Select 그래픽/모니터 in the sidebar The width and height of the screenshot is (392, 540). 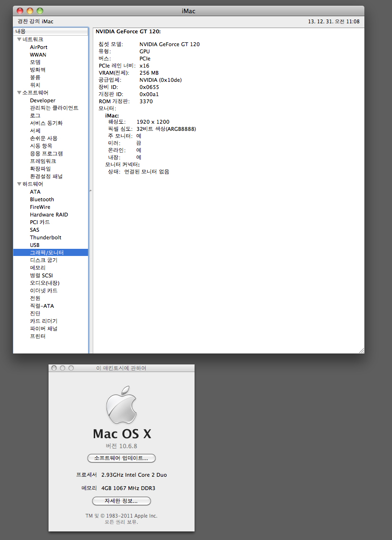click(x=47, y=253)
